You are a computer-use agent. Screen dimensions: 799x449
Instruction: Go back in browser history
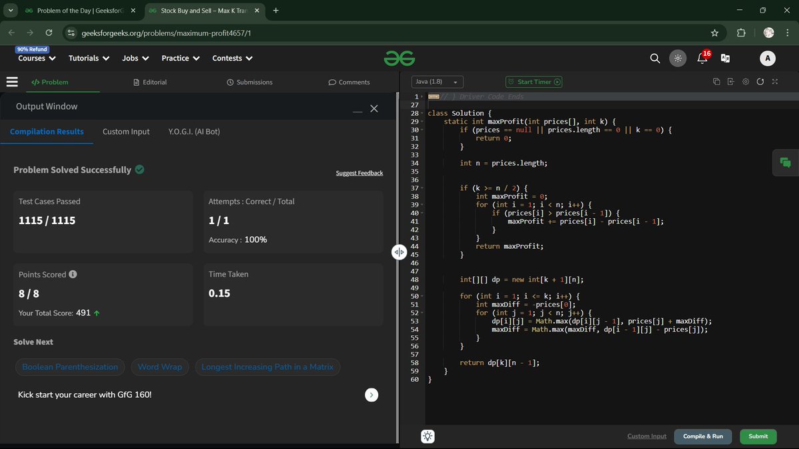[11, 33]
